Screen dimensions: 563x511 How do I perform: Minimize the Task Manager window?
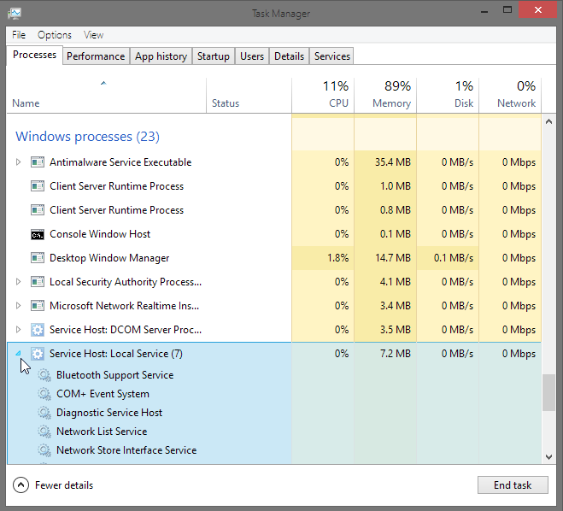(x=484, y=11)
